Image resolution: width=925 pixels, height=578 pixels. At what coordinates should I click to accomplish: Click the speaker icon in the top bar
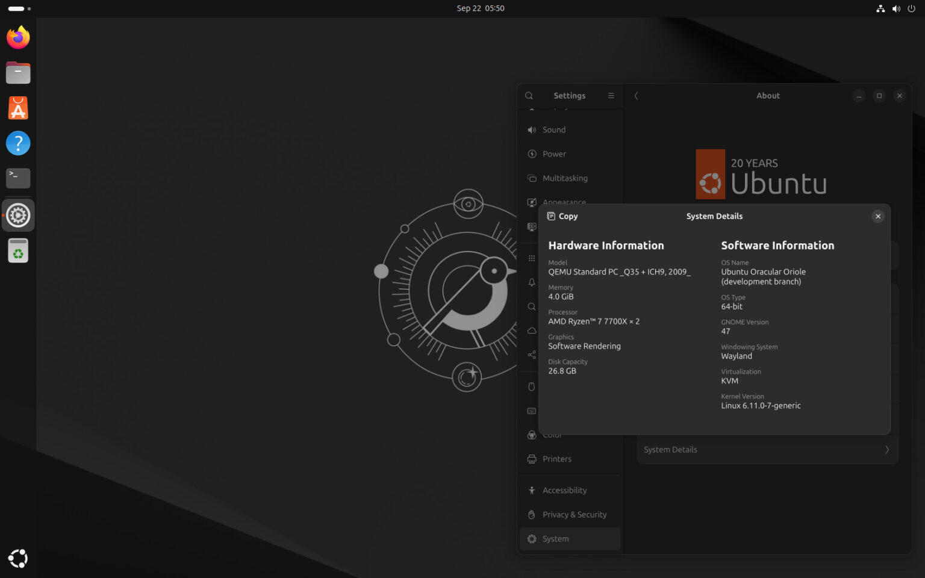(896, 8)
